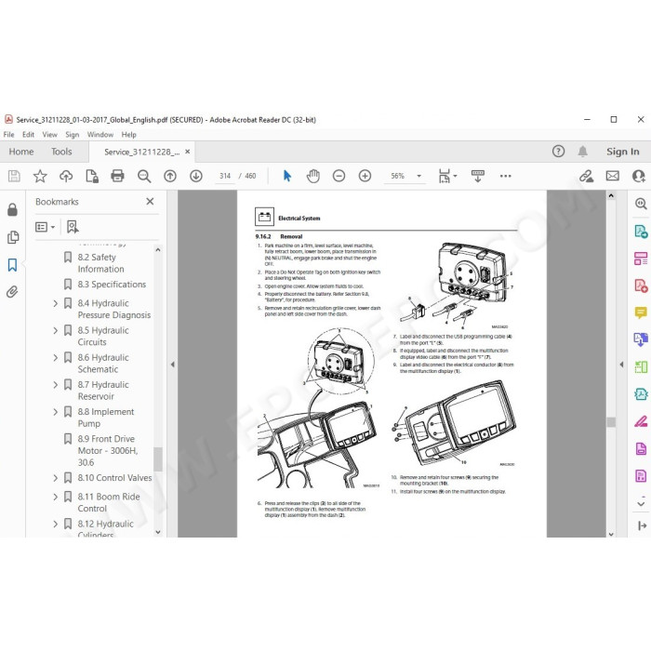Open the Help menu
This screenshot has width=651, height=651.
coord(128,135)
